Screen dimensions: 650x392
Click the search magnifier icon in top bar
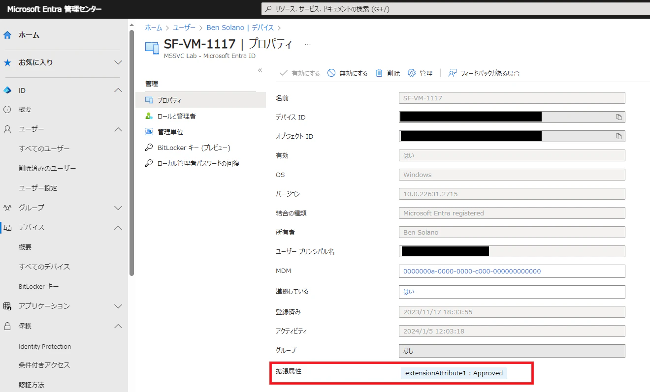[x=268, y=9]
